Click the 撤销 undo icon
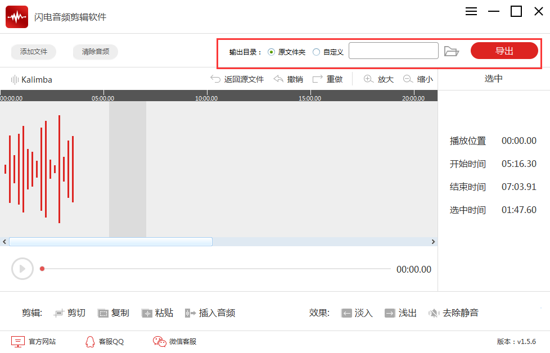 278,79
